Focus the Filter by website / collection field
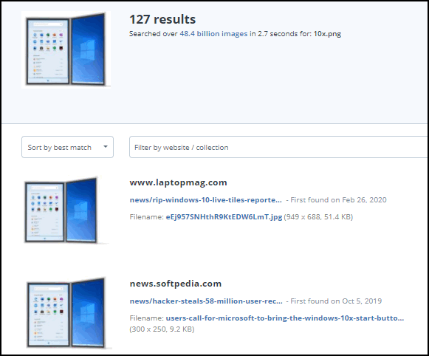This screenshot has height=356, width=429. 279,147
